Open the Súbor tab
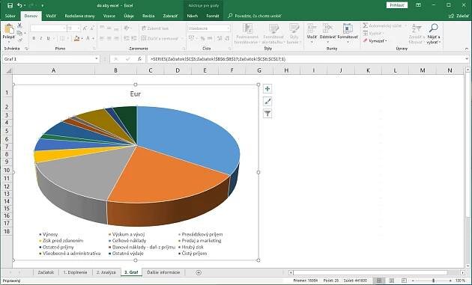The height and width of the screenshot is (285, 472). coord(10,16)
